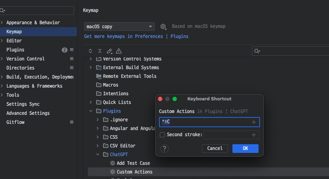Click project-level icon beside Gitflow

72,122
